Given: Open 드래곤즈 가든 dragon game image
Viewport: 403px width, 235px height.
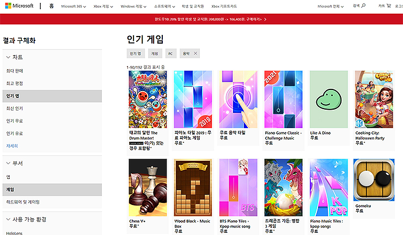Looking at the screenshot, I should 283,188.
